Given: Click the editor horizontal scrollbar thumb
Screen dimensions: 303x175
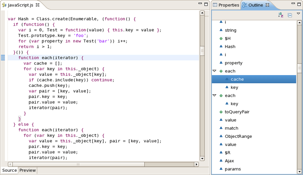Looking at the screenshot, I should (x=78, y=164).
